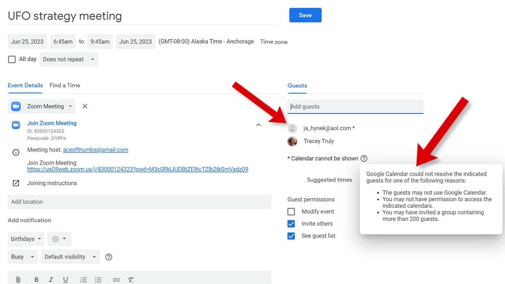The width and height of the screenshot is (505, 284).
Task: Check the Modify event permission
Action: [291, 212]
